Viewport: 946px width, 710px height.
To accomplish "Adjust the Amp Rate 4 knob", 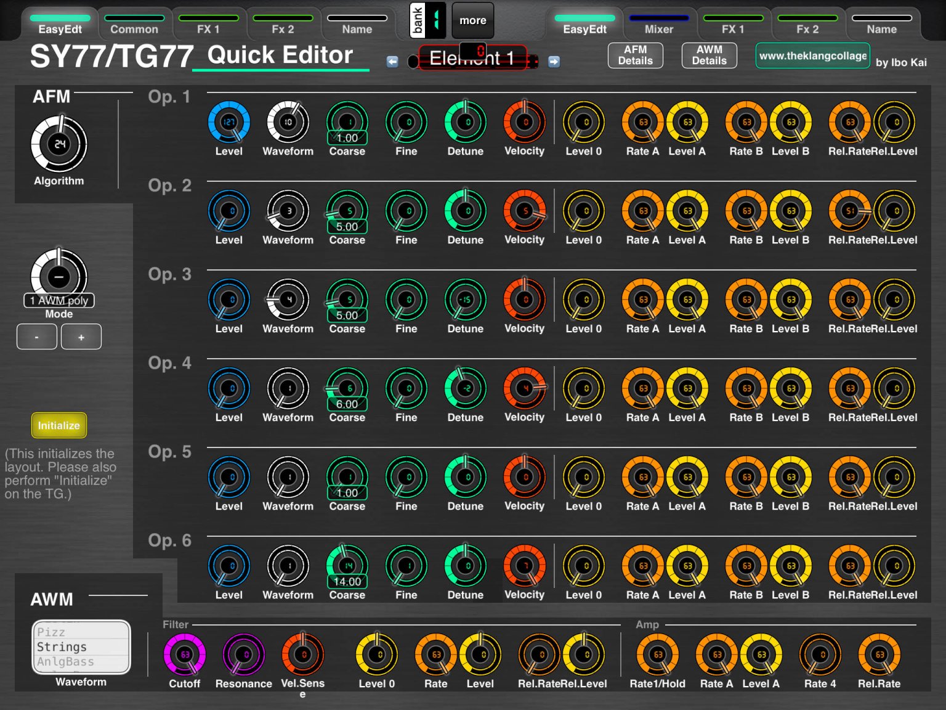I will [820, 655].
